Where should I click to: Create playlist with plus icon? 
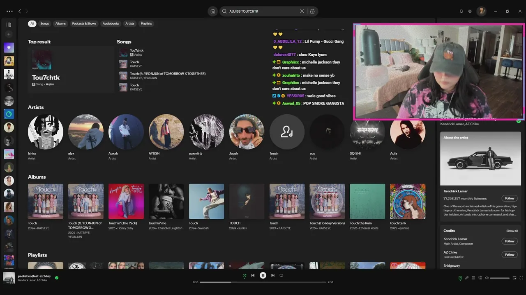(x=9, y=34)
